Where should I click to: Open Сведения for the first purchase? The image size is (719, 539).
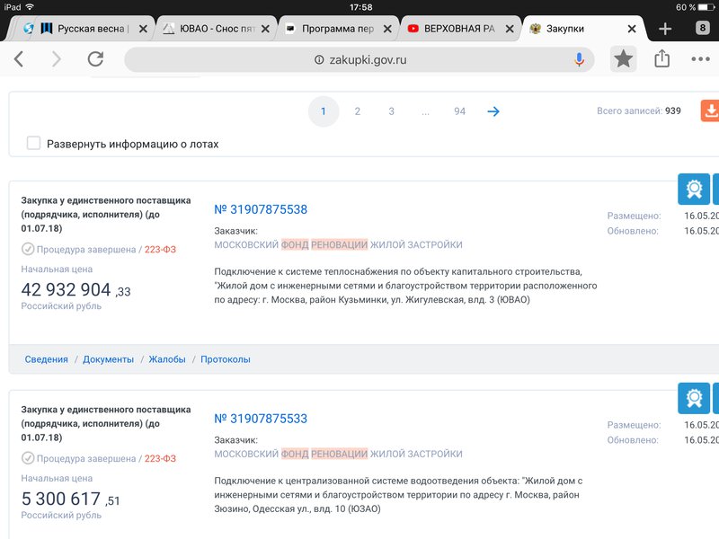pos(47,359)
